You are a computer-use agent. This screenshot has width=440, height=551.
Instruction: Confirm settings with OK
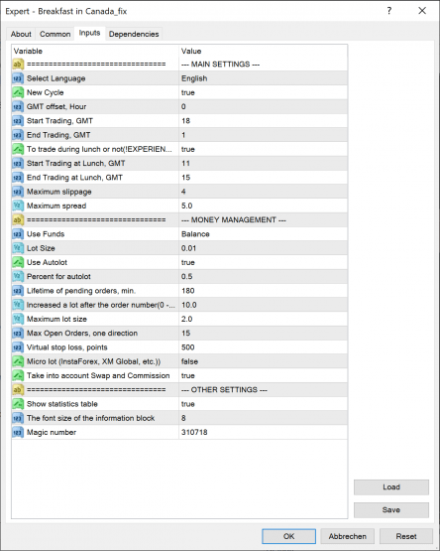[x=288, y=536]
